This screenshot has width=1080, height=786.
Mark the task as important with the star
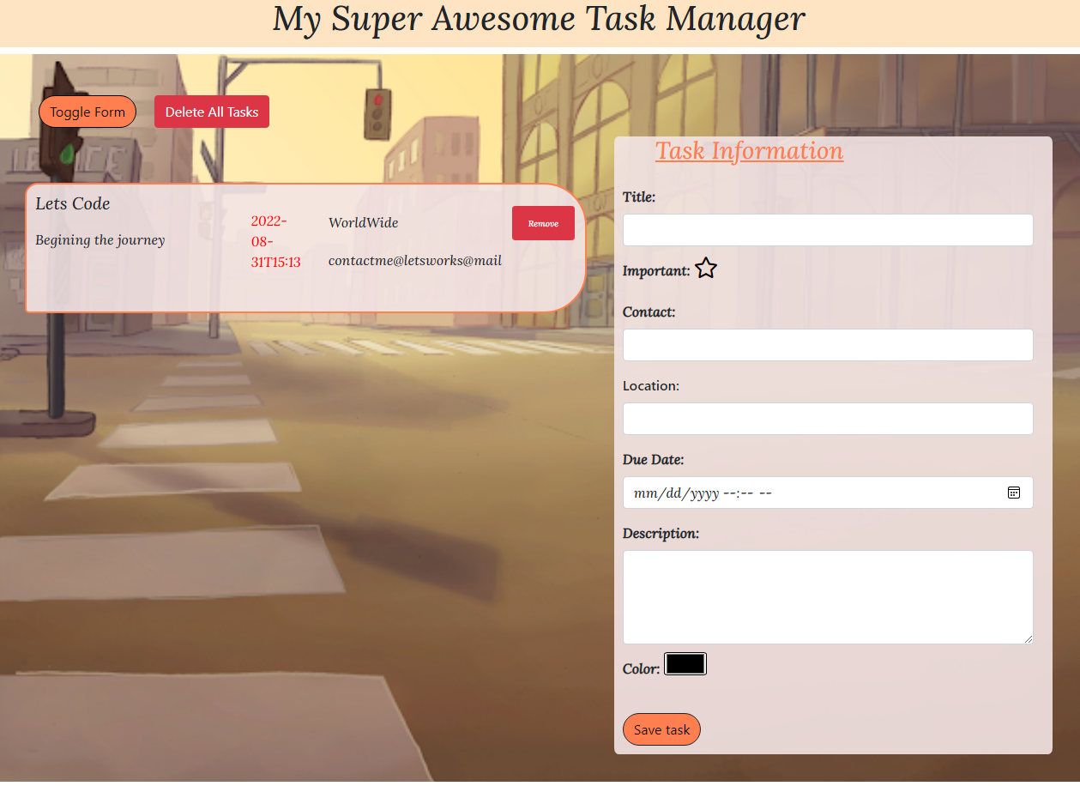coord(705,269)
